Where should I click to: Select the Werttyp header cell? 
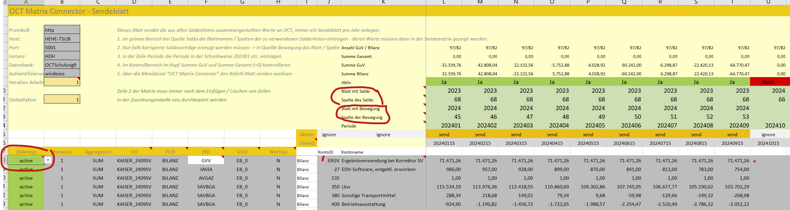pyautogui.click(x=278, y=152)
